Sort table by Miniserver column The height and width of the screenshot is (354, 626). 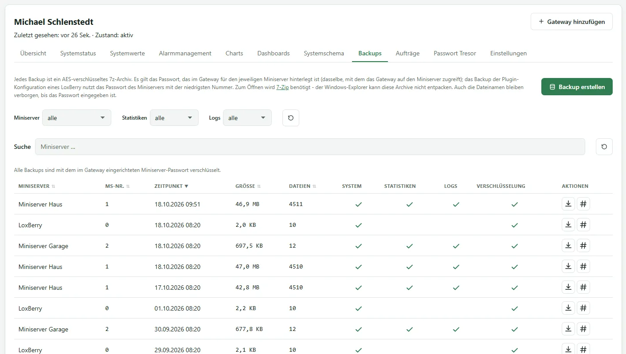click(37, 186)
